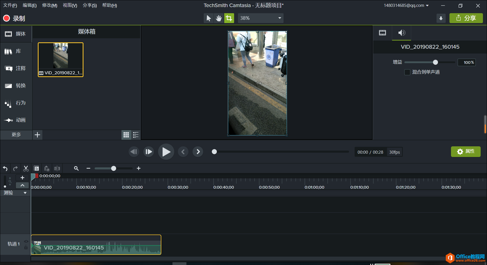Image resolution: width=487 pixels, height=265 pixels.
Task: Jump to previous clip arrow
Action: [x=183, y=152]
